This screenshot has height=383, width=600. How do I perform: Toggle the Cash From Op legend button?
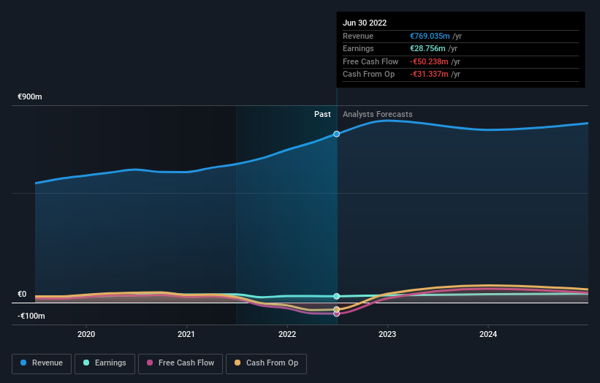pyautogui.click(x=266, y=363)
